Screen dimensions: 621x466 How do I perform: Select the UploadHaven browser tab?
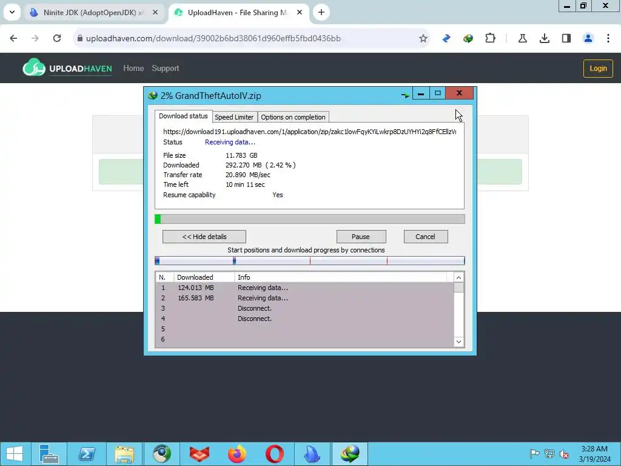click(x=238, y=13)
